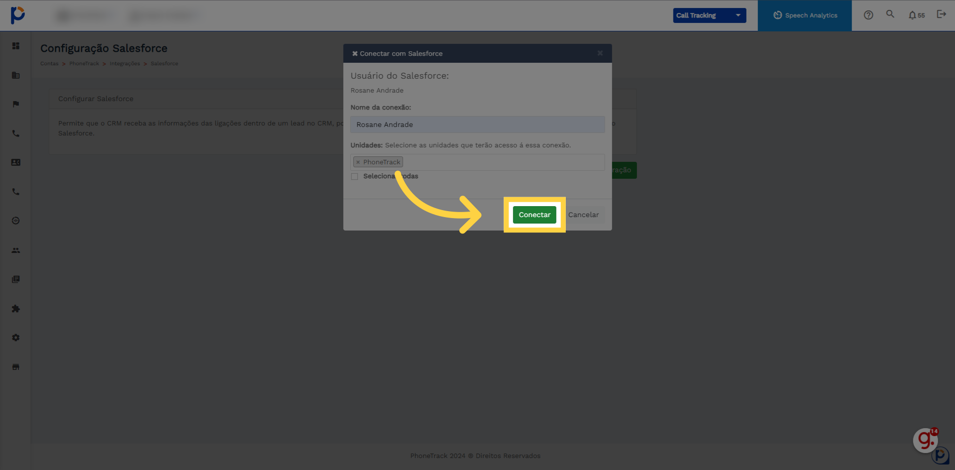The image size is (955, 470).
Task: Open the library documents icon in sidebar
Action: point(16,279)
